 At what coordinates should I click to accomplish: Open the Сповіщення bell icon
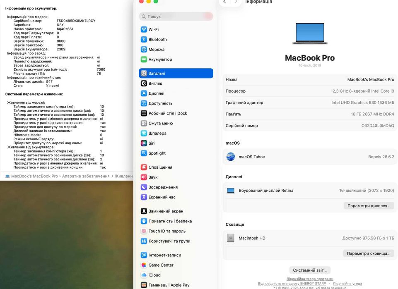point(144,167)
